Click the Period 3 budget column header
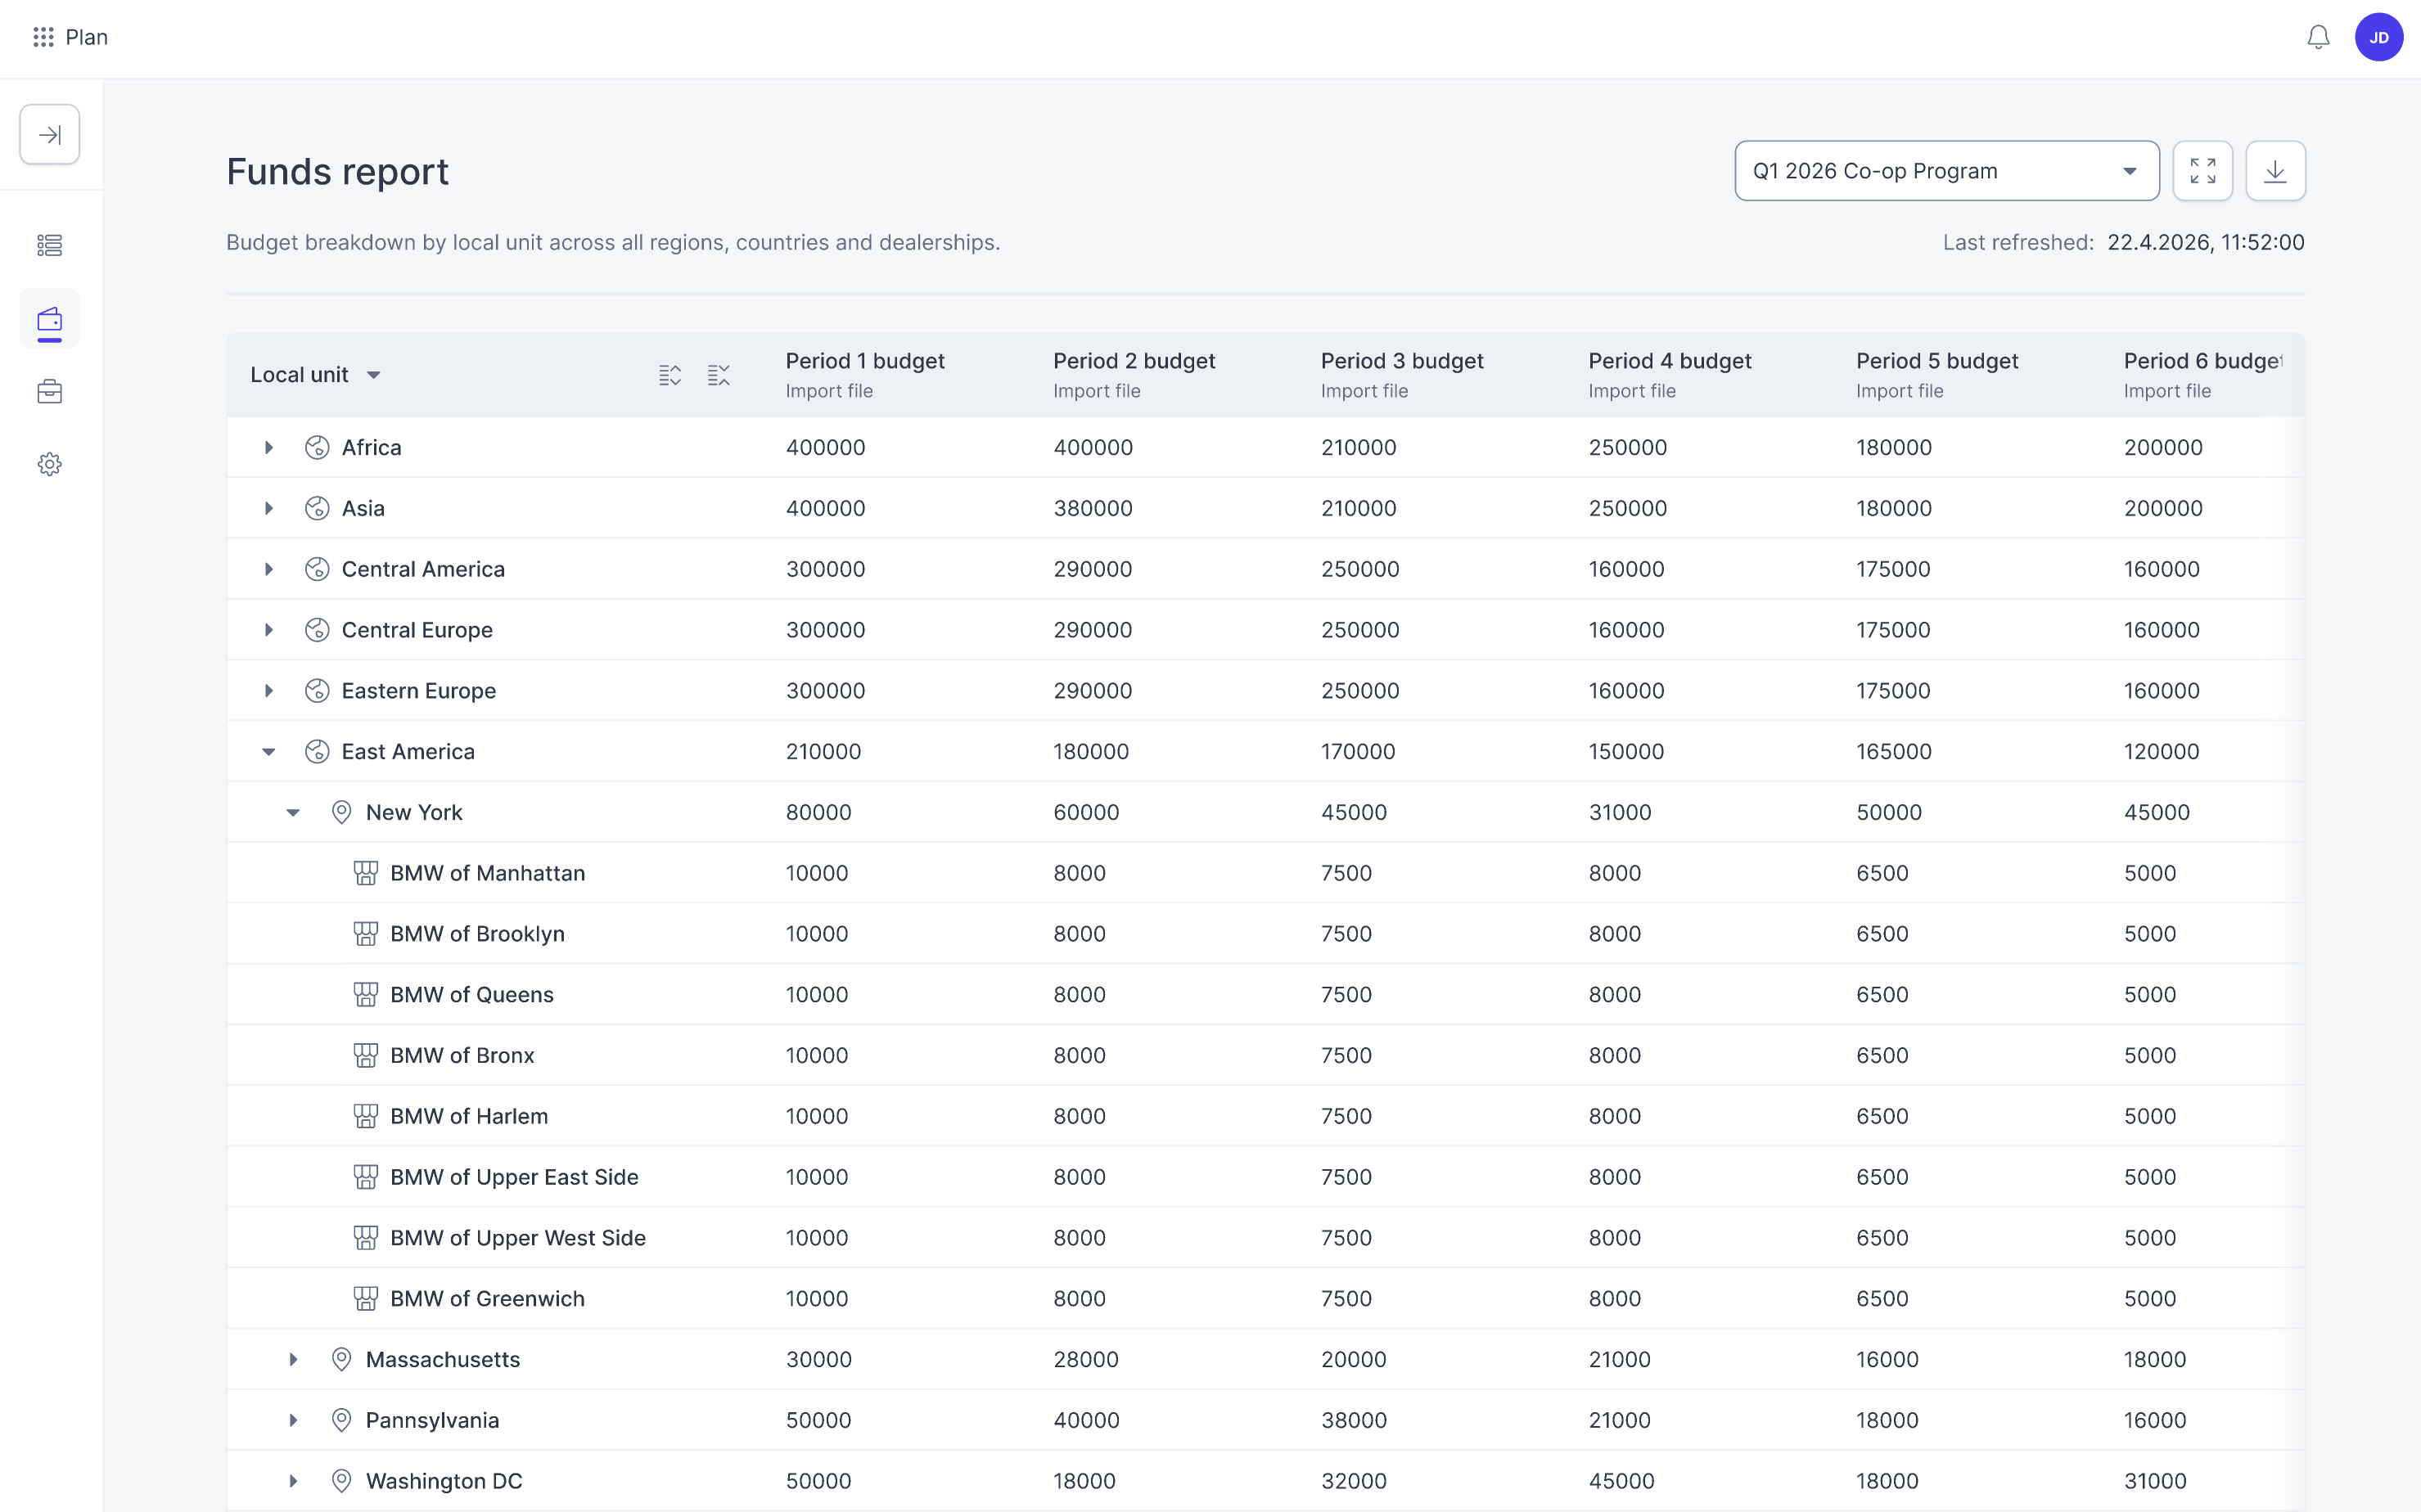Image resolution: width=2421 pixels, height=1512 pixels. tap(1401, 361)
